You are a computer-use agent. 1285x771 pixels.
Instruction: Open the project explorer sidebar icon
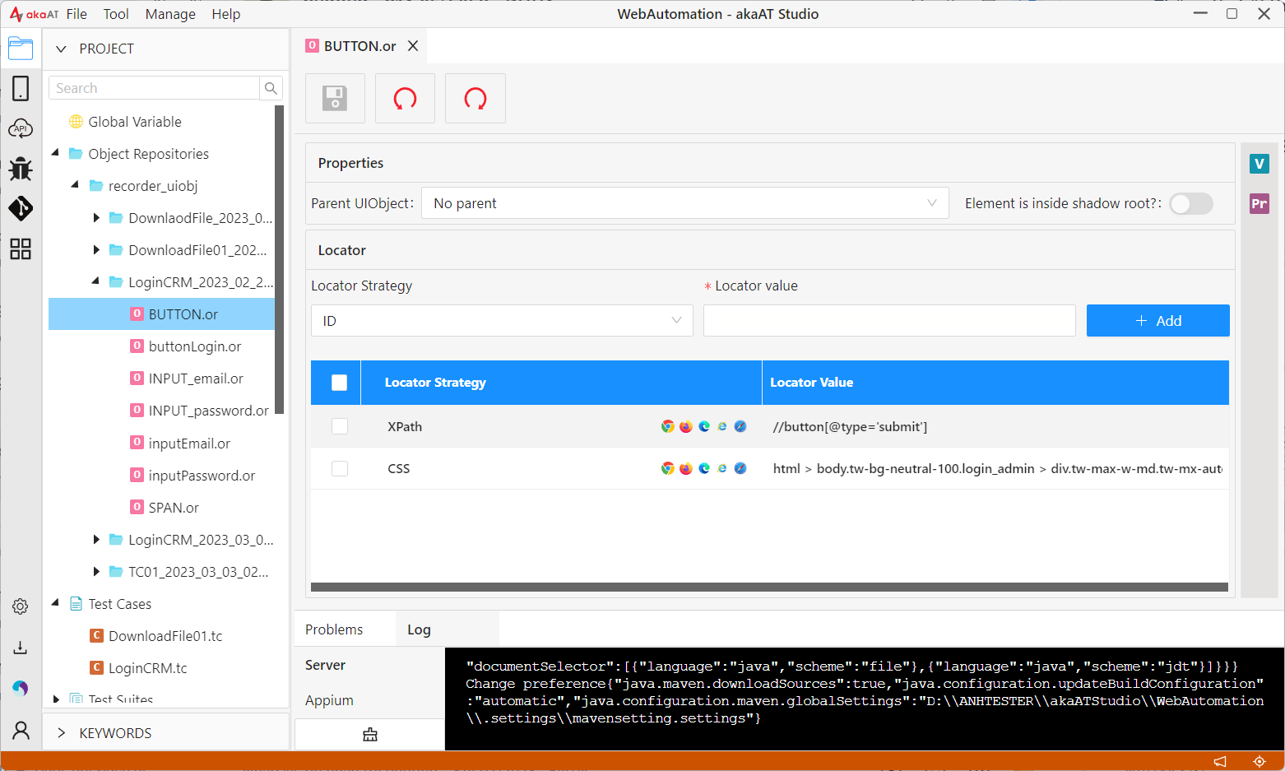[x=21, y=49]
